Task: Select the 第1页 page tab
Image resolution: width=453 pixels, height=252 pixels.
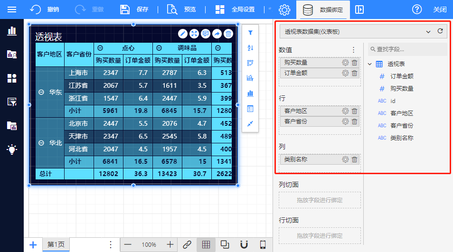Action: coord(56,244)
